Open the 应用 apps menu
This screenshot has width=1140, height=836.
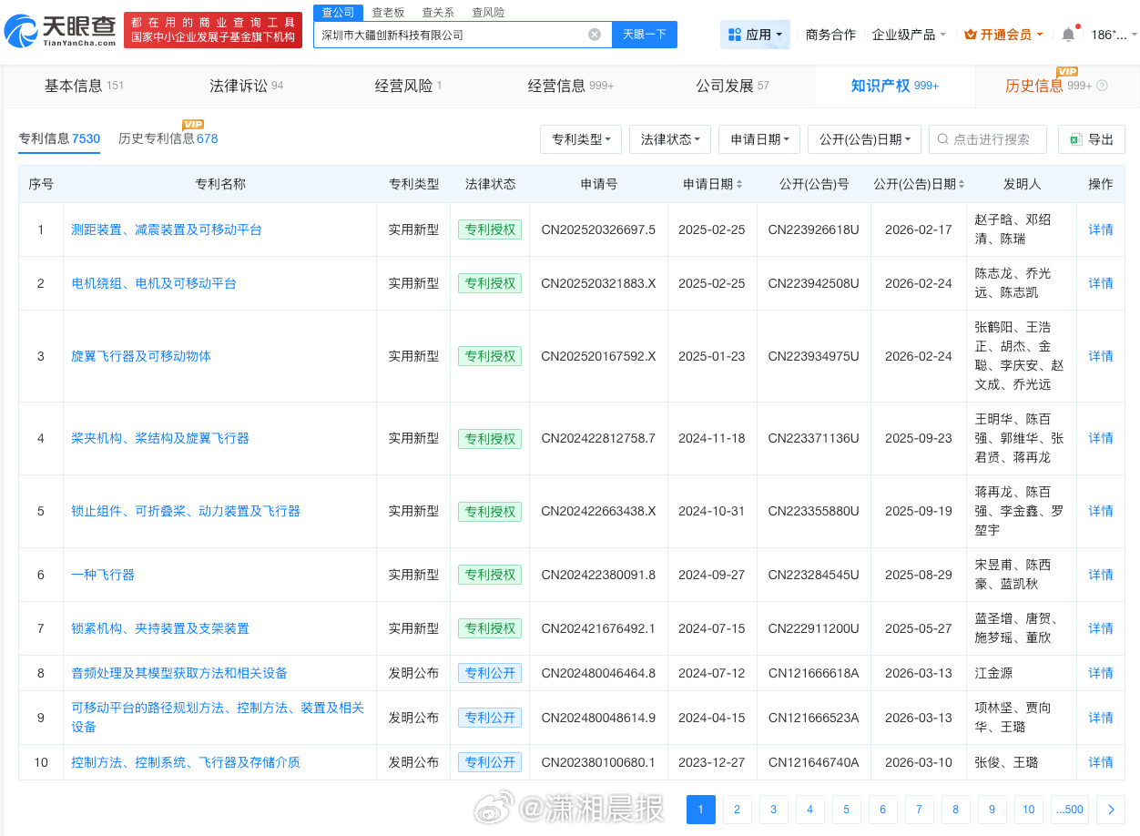pos(755,35)
